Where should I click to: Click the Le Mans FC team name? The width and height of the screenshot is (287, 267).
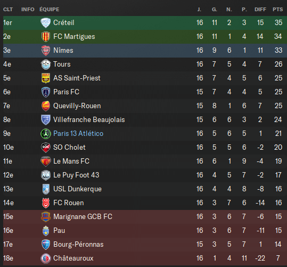pos(71,161)
